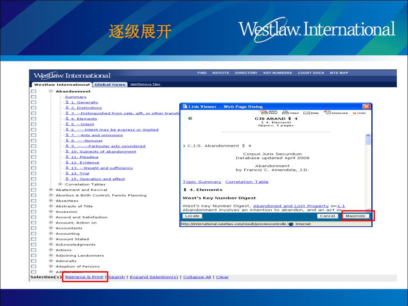The image size is (408, 306).
Task: Tick the checkbox for Accountants
Action: (x=33, y=228)
